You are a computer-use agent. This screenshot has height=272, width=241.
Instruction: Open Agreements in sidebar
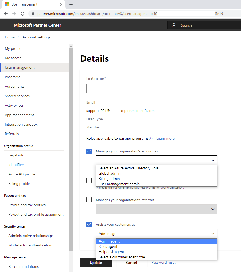tap(14, 87)
